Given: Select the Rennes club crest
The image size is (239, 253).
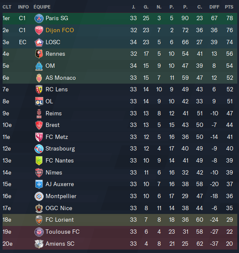Looking at the screenshot, I should pyautogui.click(x=39, y=54).
